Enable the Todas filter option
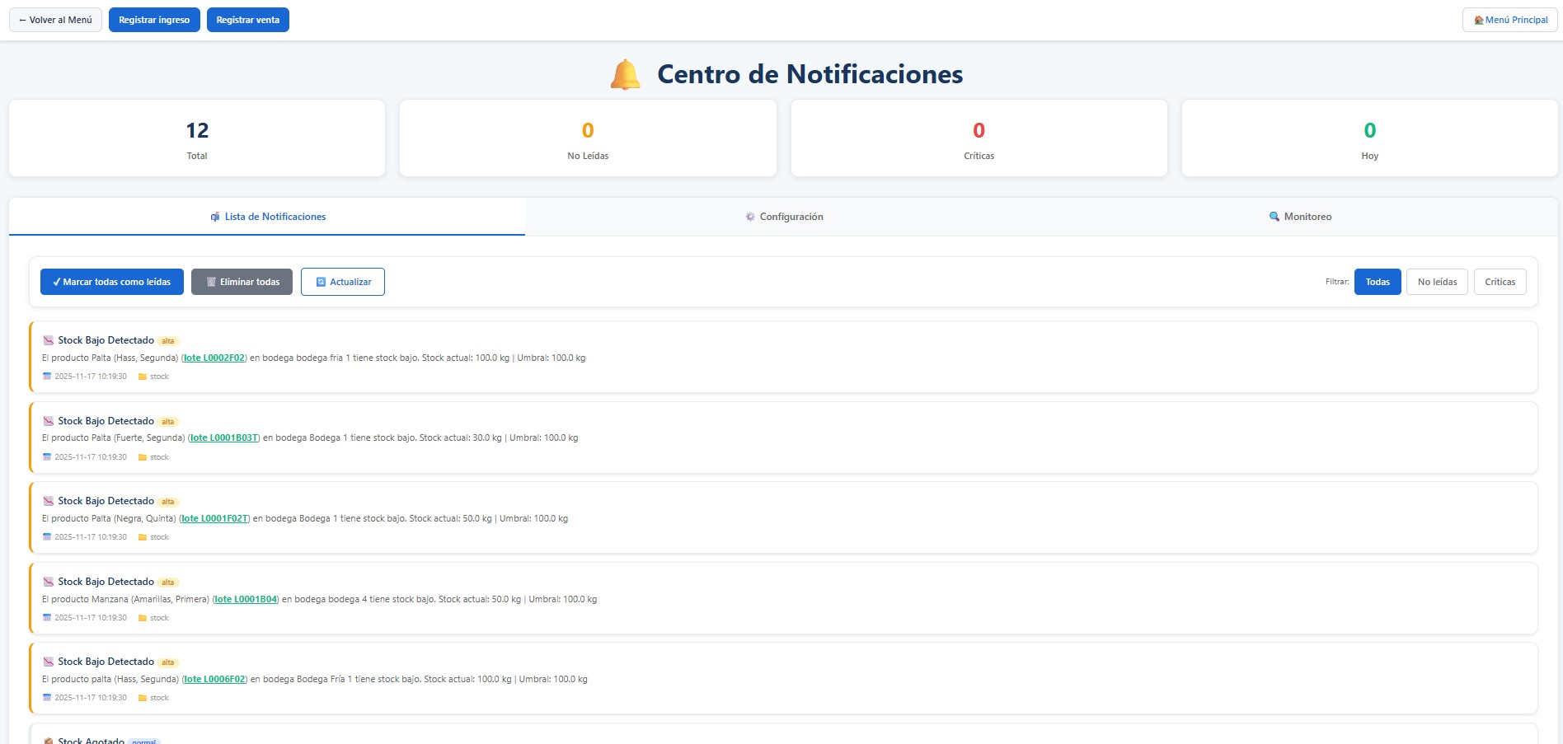Screen dimensions: 1563x744 [x=1377, y=281]
